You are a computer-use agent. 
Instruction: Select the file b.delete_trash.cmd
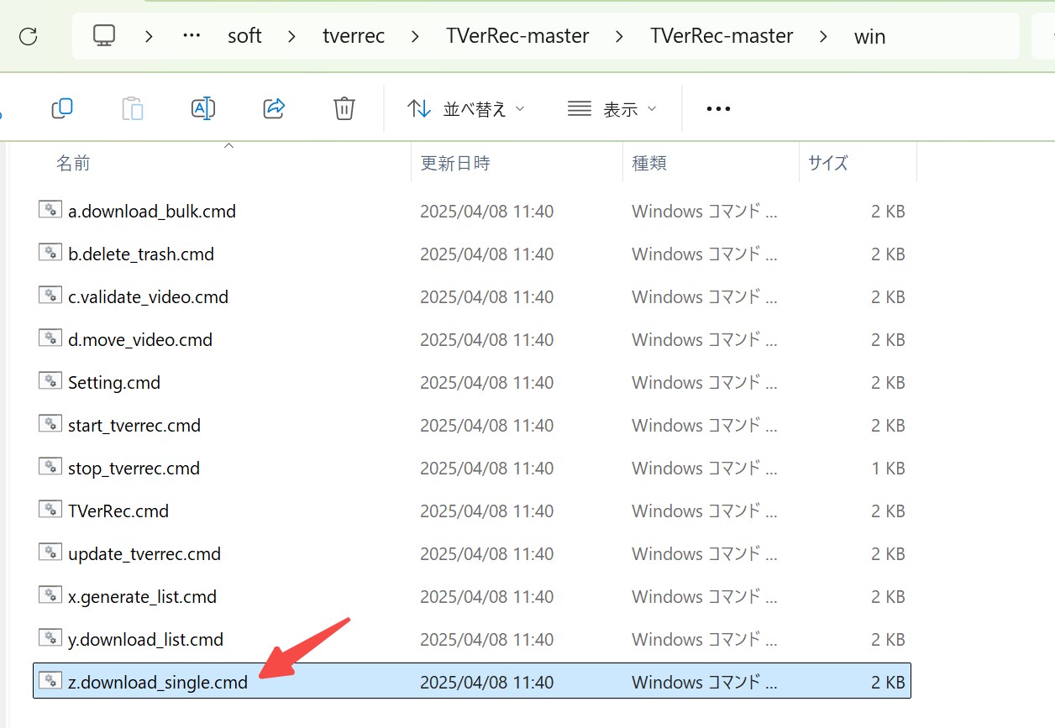pos(141,254)
